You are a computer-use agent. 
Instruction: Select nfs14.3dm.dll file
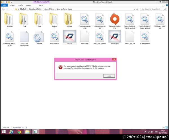tap(54, 37)
